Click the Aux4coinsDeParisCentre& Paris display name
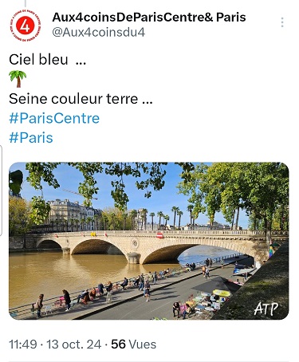 [x=149, y=18]
